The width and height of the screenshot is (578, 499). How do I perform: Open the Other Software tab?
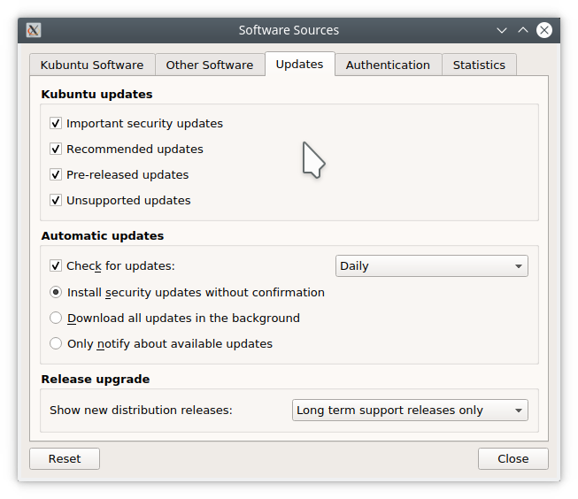[x=210, y=65]
